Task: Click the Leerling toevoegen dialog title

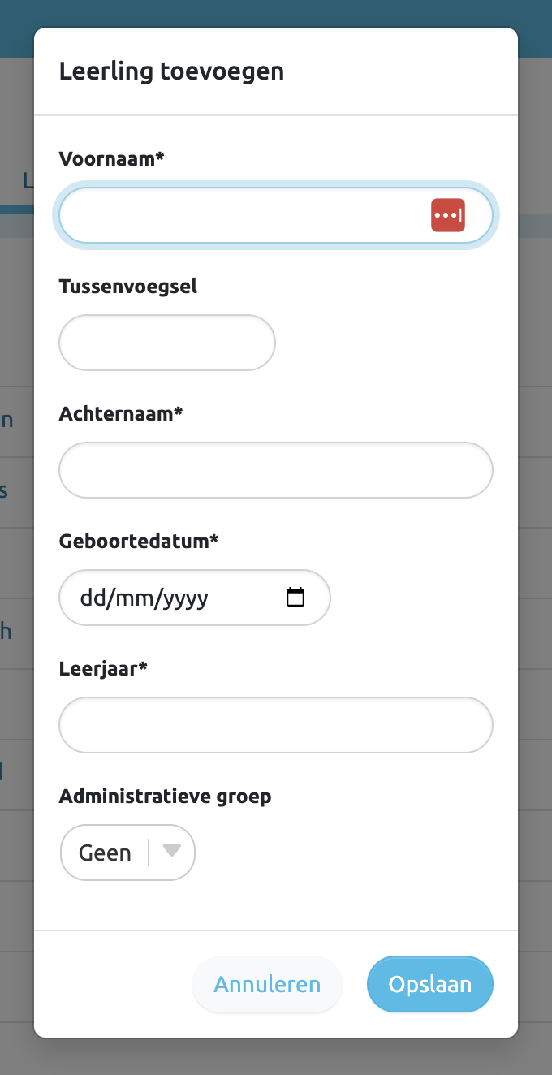Action: (x=171, y=71)
